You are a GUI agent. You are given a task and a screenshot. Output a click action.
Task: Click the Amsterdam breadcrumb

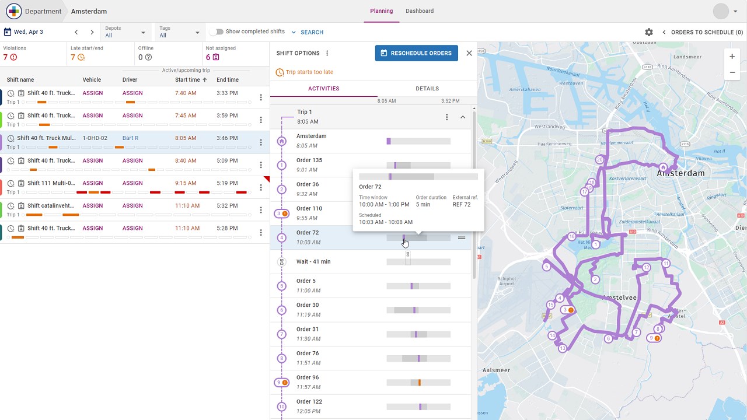pyautogui.click(x=89, y=11)
